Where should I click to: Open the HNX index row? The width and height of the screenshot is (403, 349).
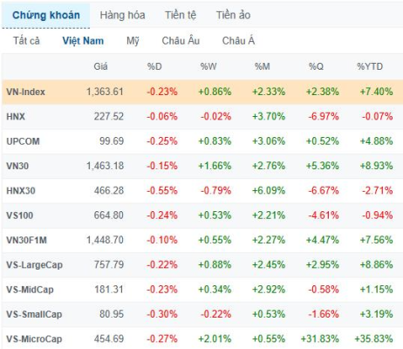coord(202,117)
